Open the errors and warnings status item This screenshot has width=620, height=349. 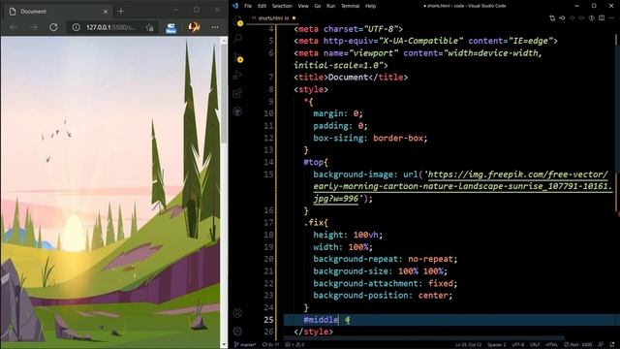pyautogui.click(x=294, y=345)
